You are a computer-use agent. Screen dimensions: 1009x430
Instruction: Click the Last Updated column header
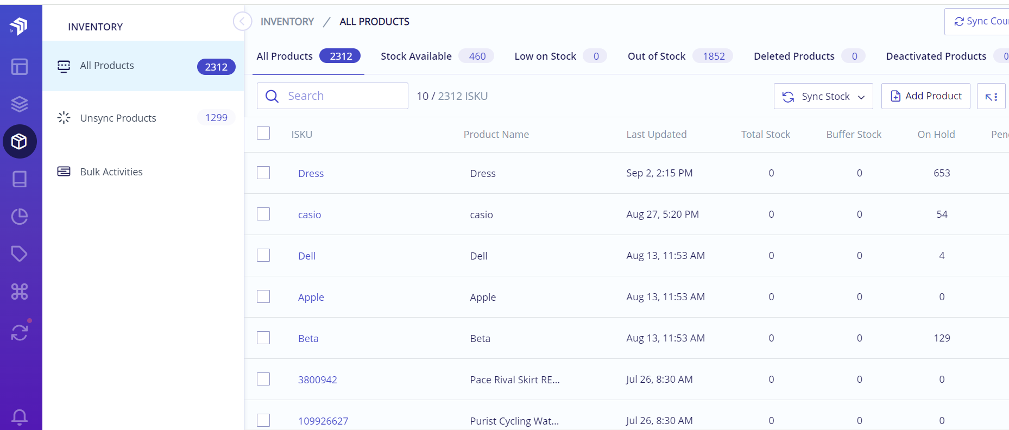(657, 134)
